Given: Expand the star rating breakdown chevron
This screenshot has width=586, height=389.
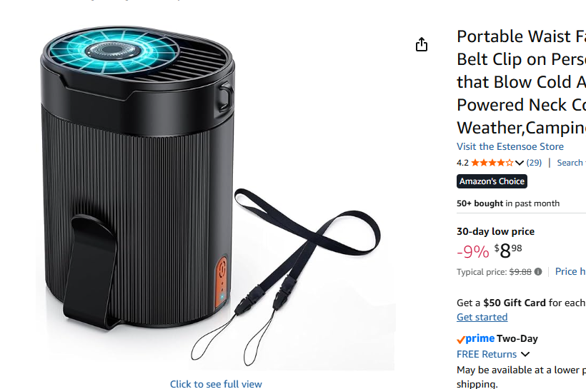Looking at the screenshot, I should point(519,163).
